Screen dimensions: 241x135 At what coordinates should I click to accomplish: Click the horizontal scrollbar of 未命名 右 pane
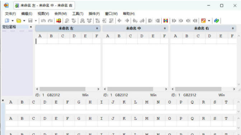[203, 89]
